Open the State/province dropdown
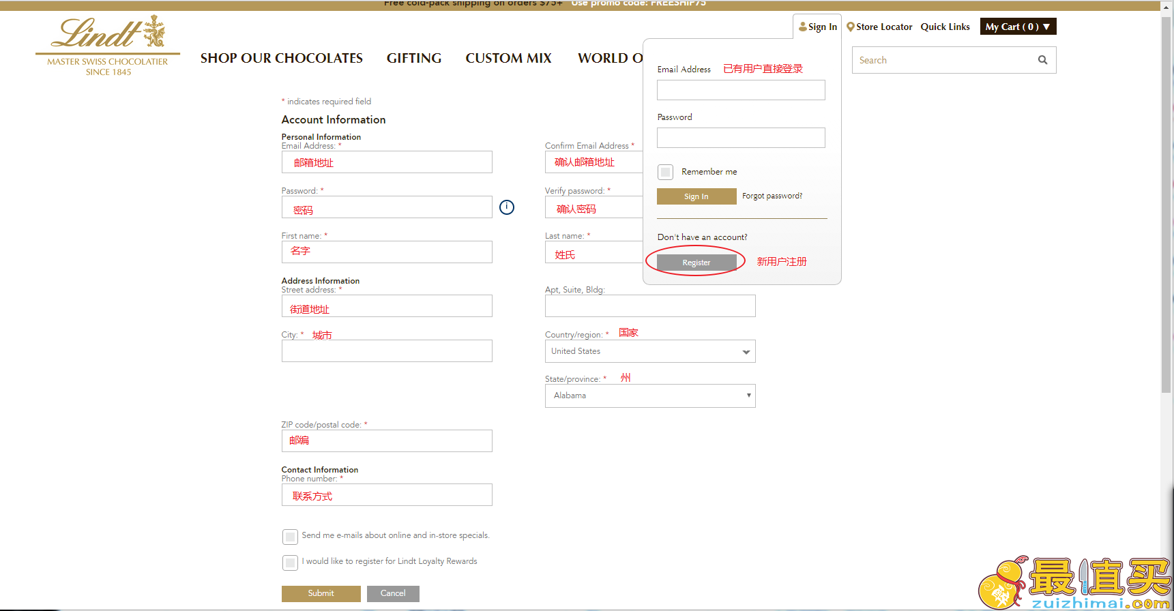The image size is (1174, 611). point(650,396)
